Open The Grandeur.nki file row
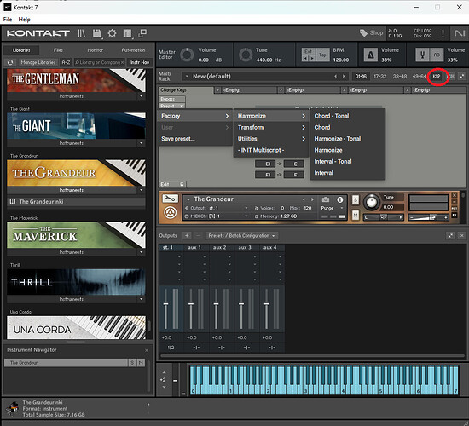The height and width of the screenshot is (426, 469). pos(76,202)
